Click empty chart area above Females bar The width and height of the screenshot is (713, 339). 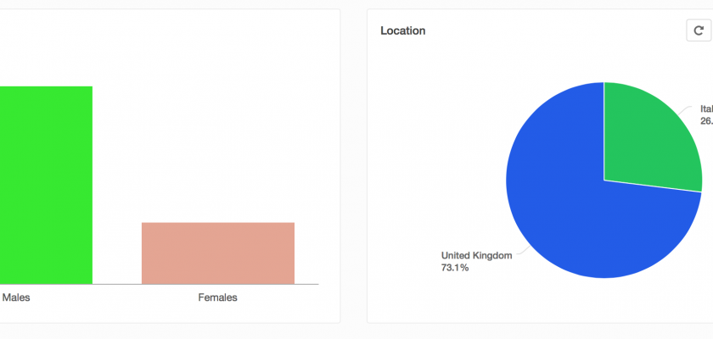[x=217, y=153]
